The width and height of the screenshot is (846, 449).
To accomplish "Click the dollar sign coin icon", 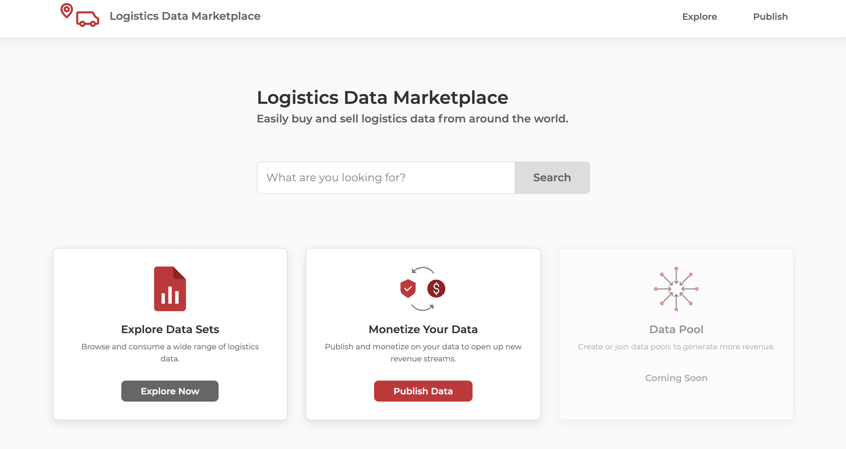I will point(436,289).
